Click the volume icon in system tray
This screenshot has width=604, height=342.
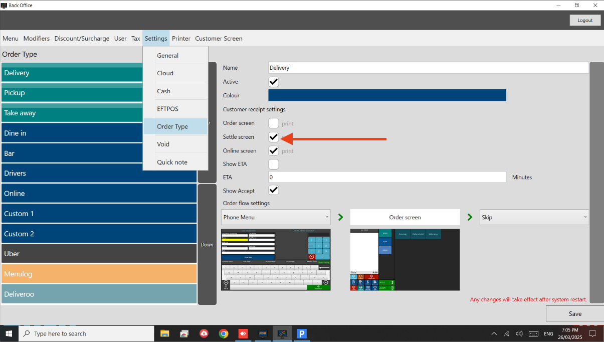(x=519, y=333)
